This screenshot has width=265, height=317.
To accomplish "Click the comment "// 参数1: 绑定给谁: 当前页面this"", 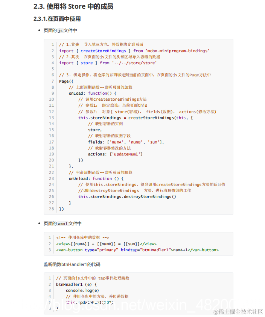I will 113,105.
